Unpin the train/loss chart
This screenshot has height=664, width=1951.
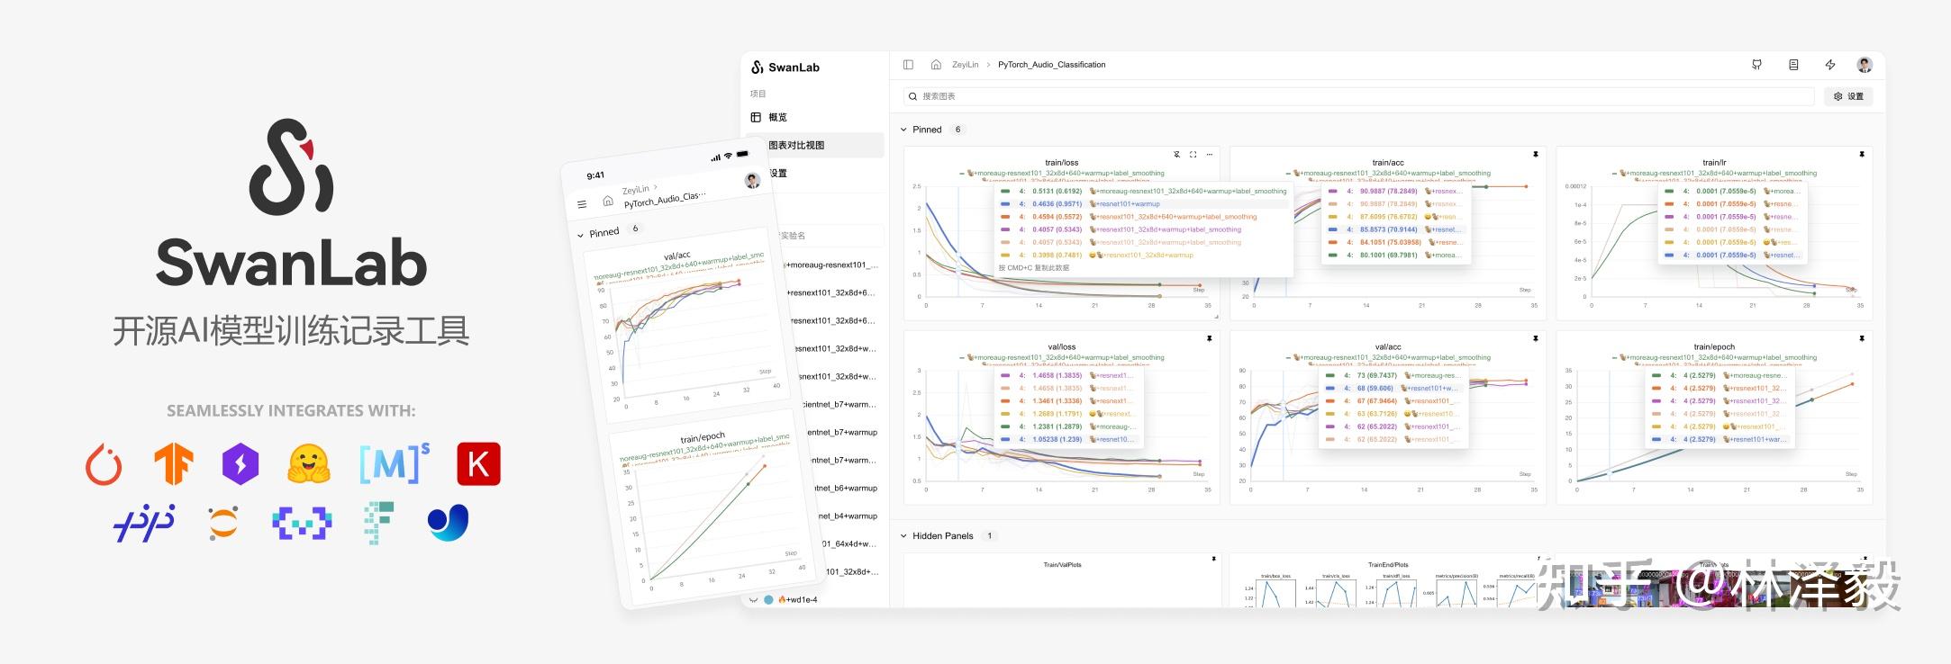pos(1176,155)
